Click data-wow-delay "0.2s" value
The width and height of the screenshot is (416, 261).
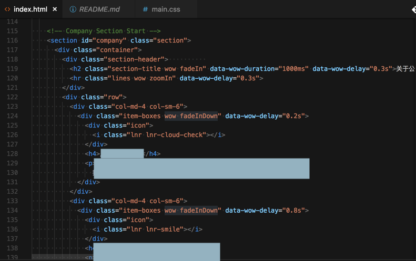(x=293, y=116)
